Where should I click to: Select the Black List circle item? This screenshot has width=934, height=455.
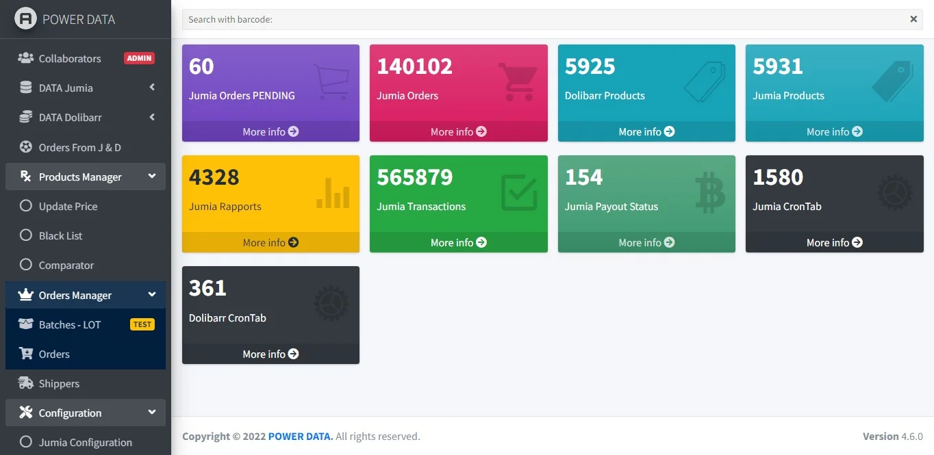pos(26,235)
